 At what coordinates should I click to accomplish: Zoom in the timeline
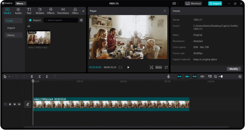point(240,76)
